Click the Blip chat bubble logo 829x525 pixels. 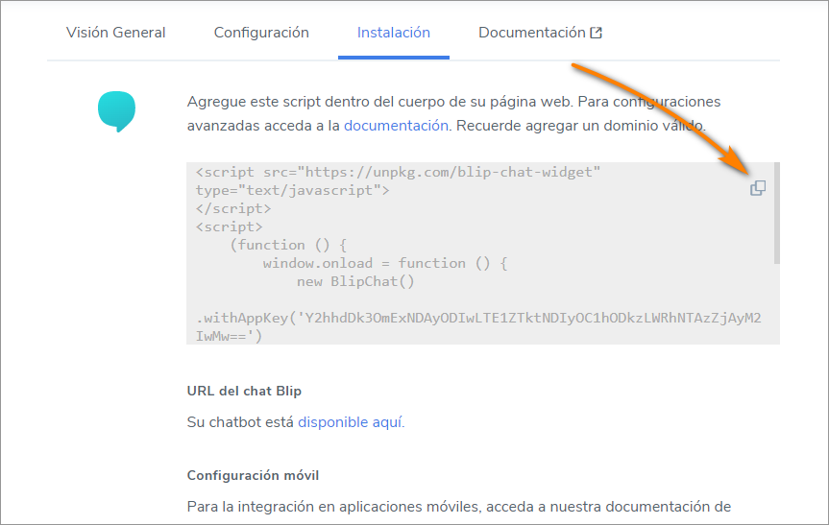117,111
